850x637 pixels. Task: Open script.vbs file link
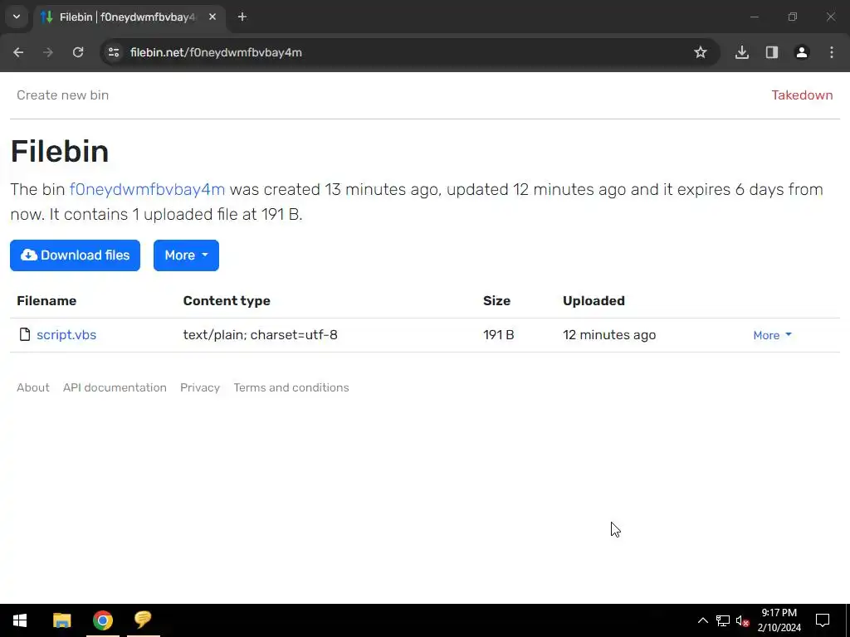[66, 335]
